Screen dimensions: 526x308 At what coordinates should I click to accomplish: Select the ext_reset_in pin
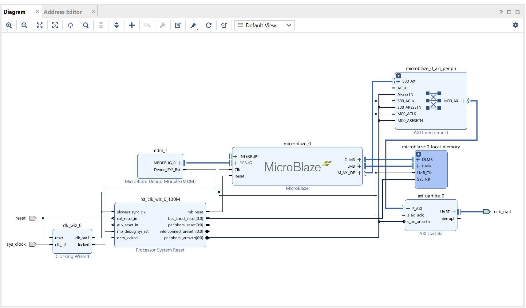[127, 219]
